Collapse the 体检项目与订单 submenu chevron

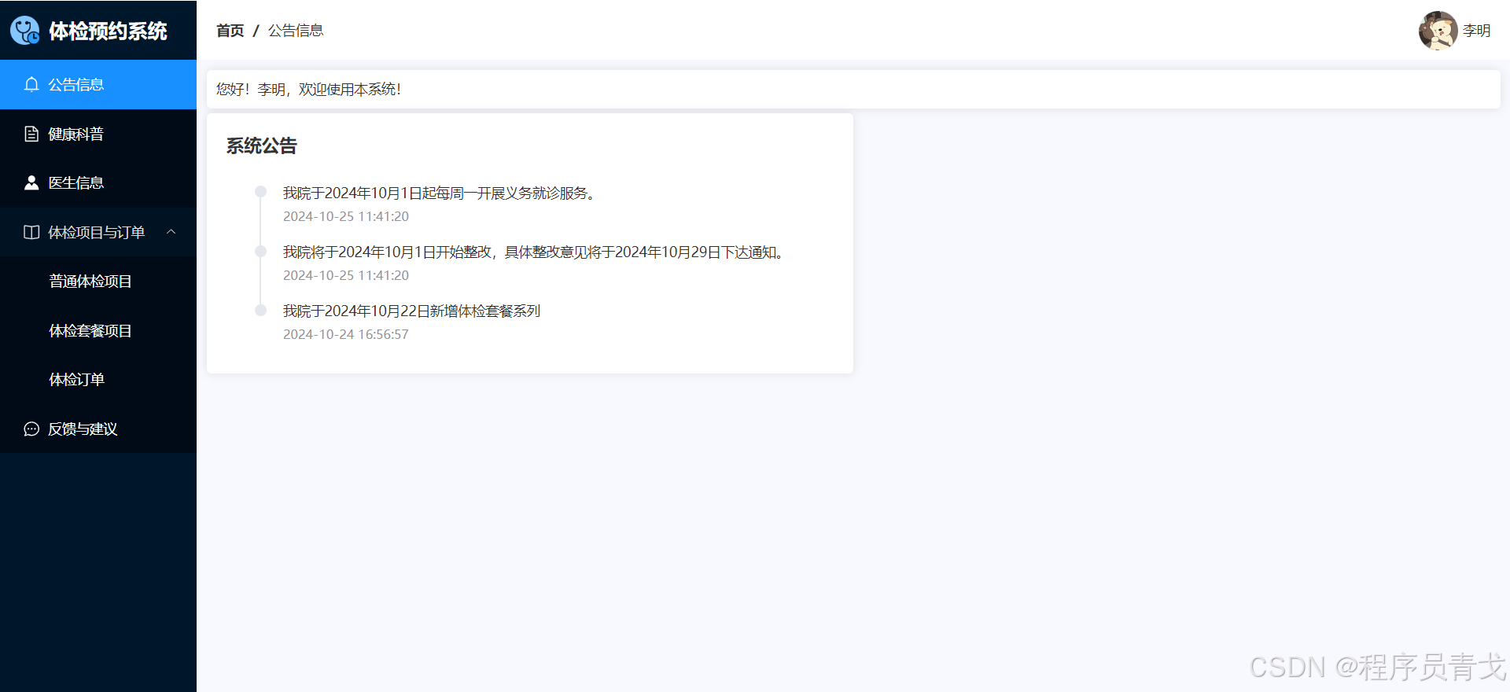[171, 232]
